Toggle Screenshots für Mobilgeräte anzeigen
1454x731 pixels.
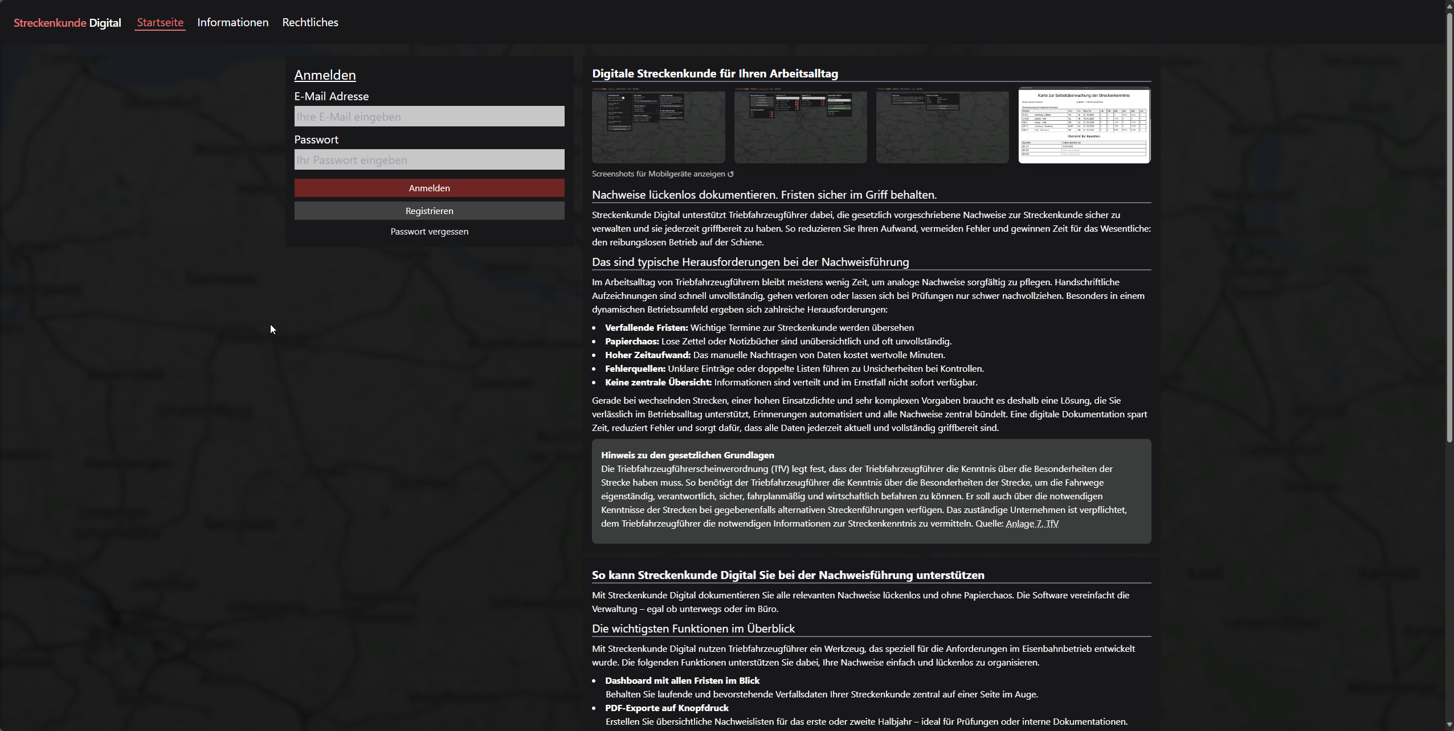coord(658,174)
